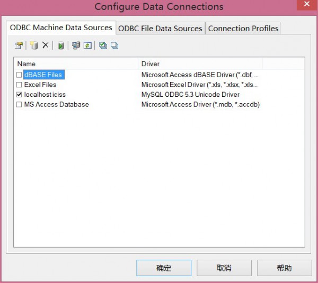Check the MS Access Database checkbox
Viewport: 318px width, 283px height.
(20, 105)
